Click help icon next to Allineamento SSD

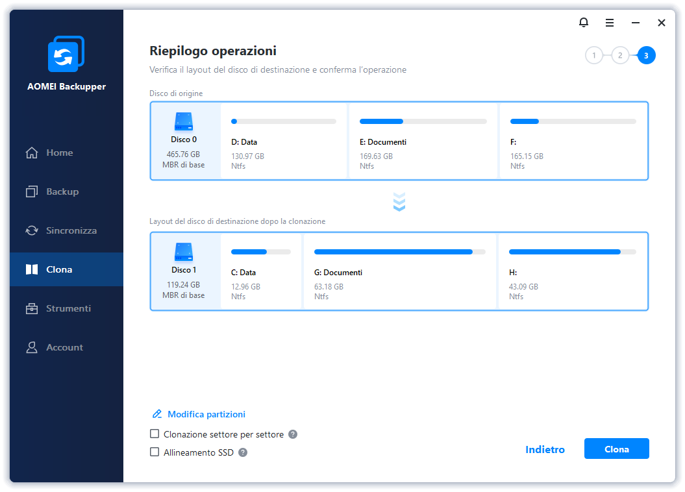point(243,452)
